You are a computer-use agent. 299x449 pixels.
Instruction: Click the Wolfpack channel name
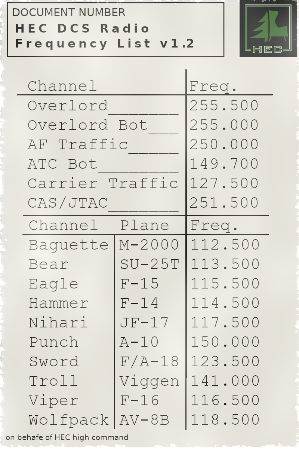(69, 420)
